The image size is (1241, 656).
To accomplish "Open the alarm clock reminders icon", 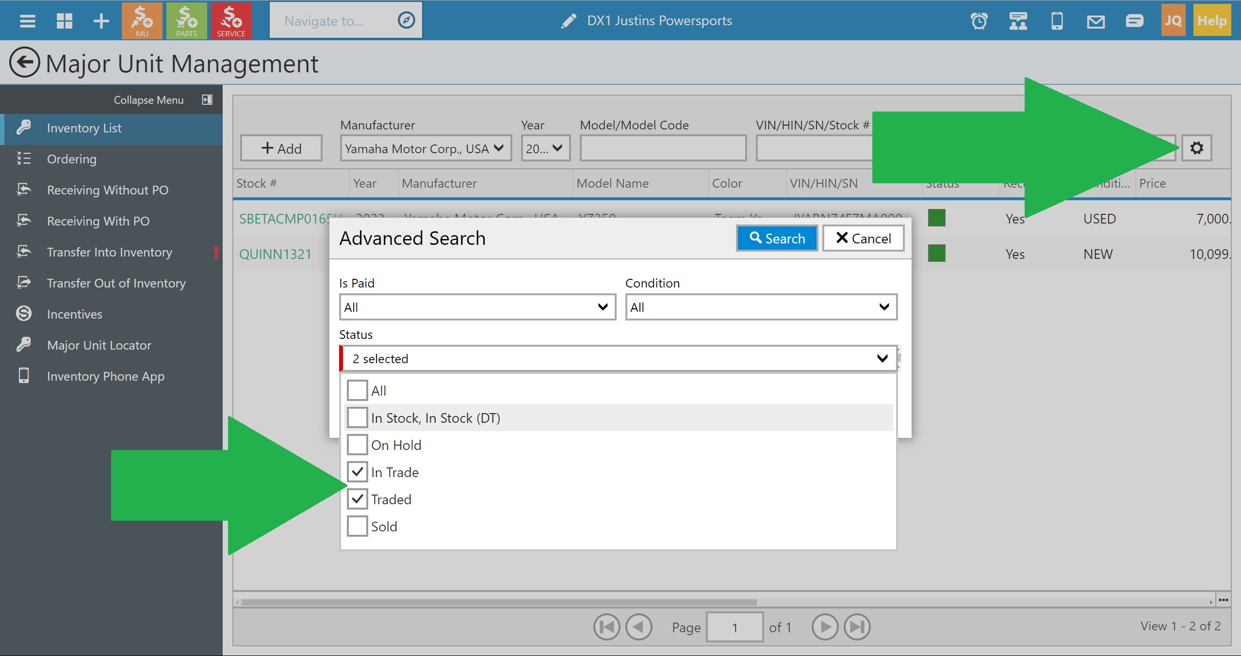I will (979, 21).
